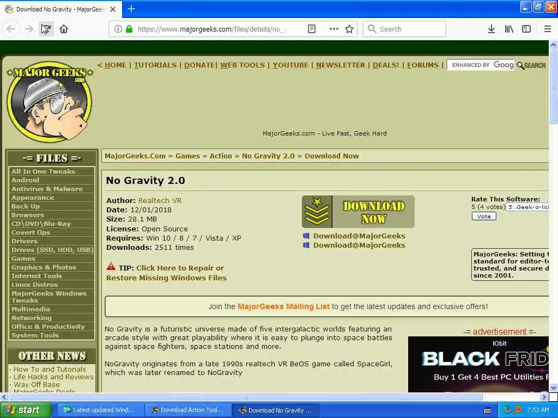Click the Action breadcrumb link
The width and height of the screenshot is (558, 418).
221,156
